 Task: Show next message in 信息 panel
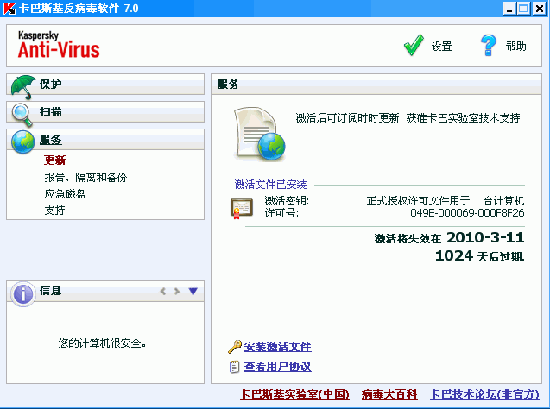[x=177, y=291]
